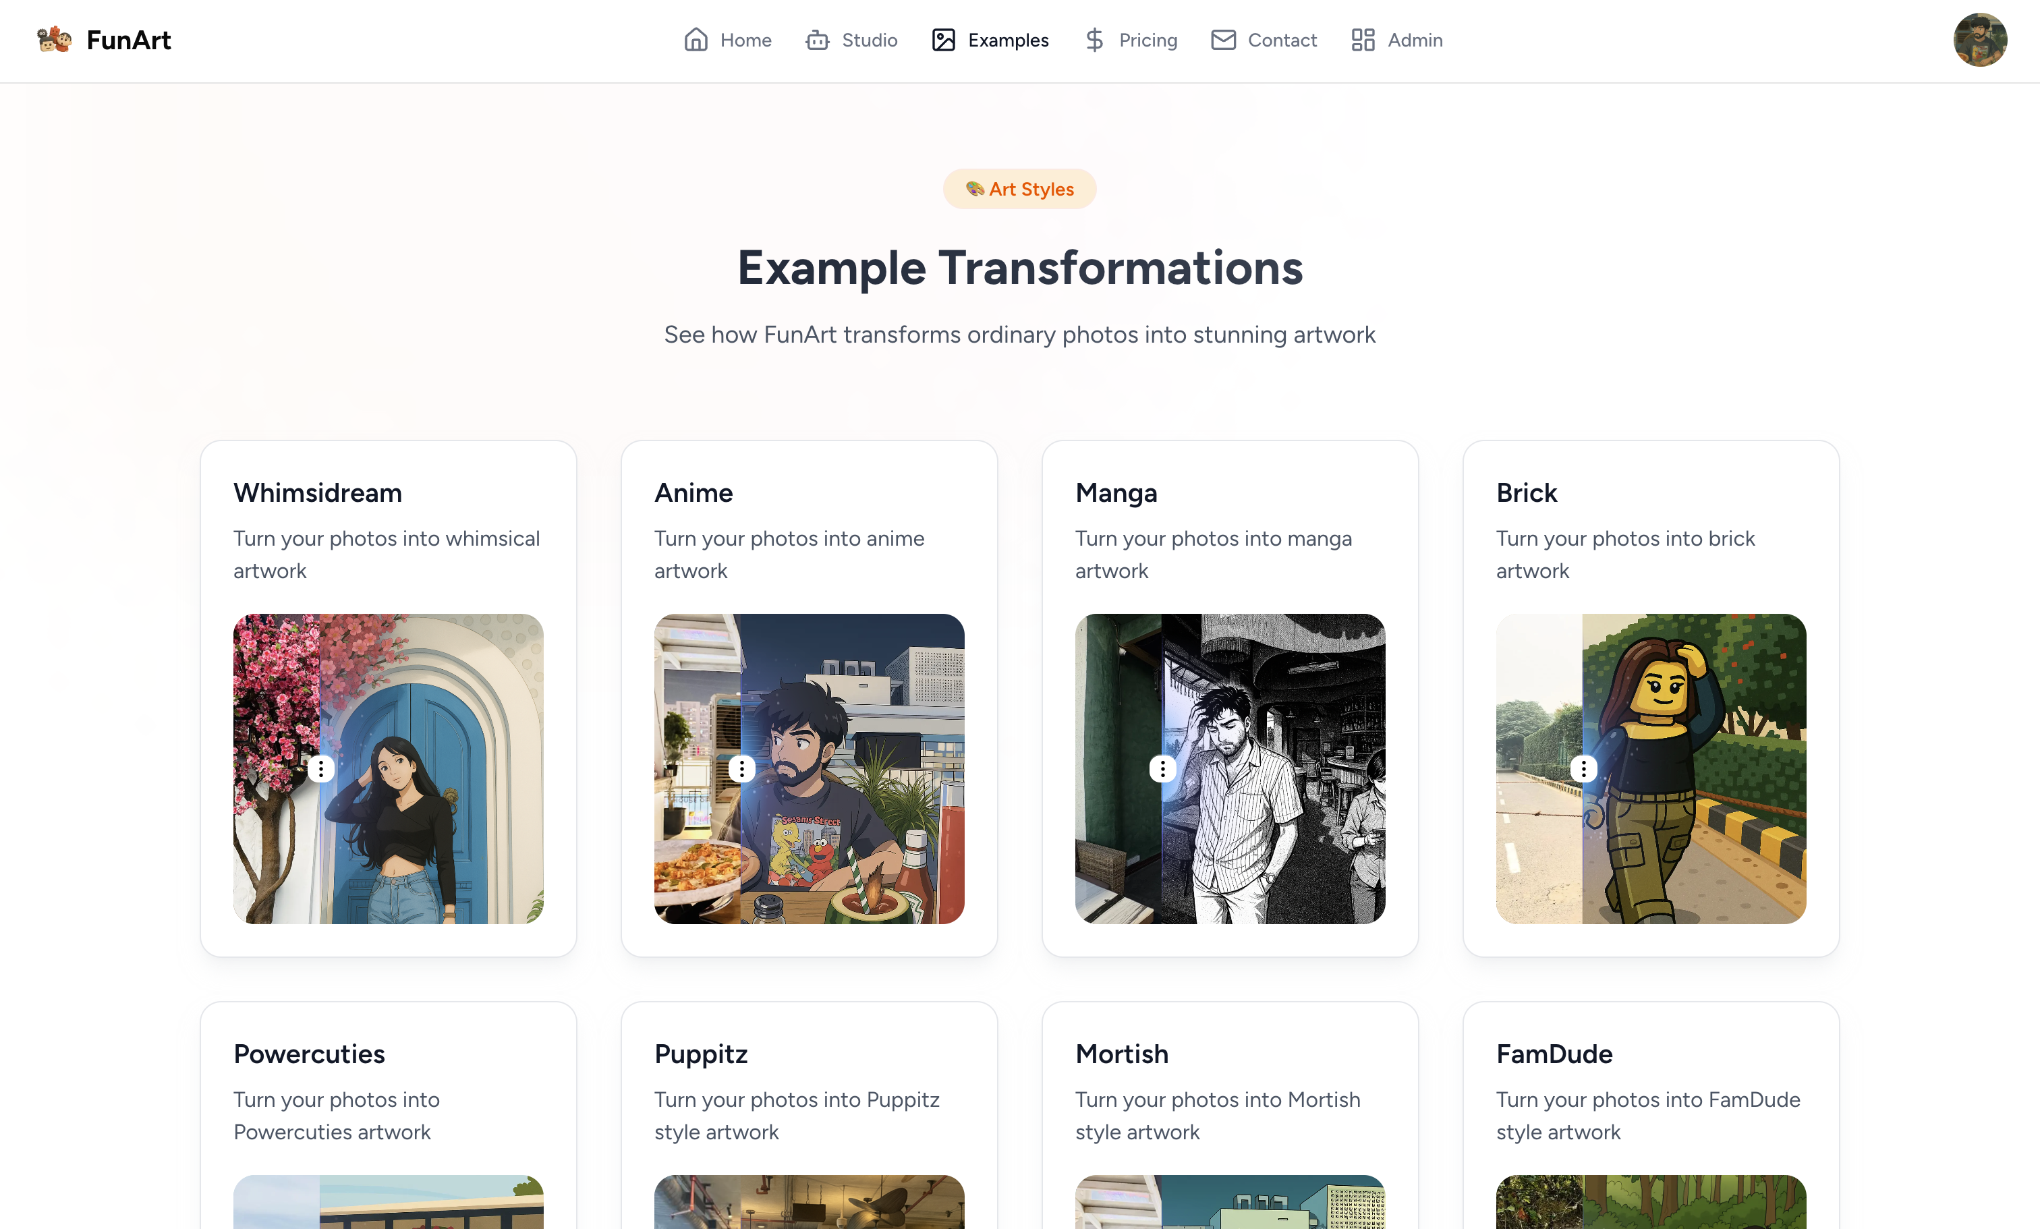Click the Home house icon

pos(696,40)
